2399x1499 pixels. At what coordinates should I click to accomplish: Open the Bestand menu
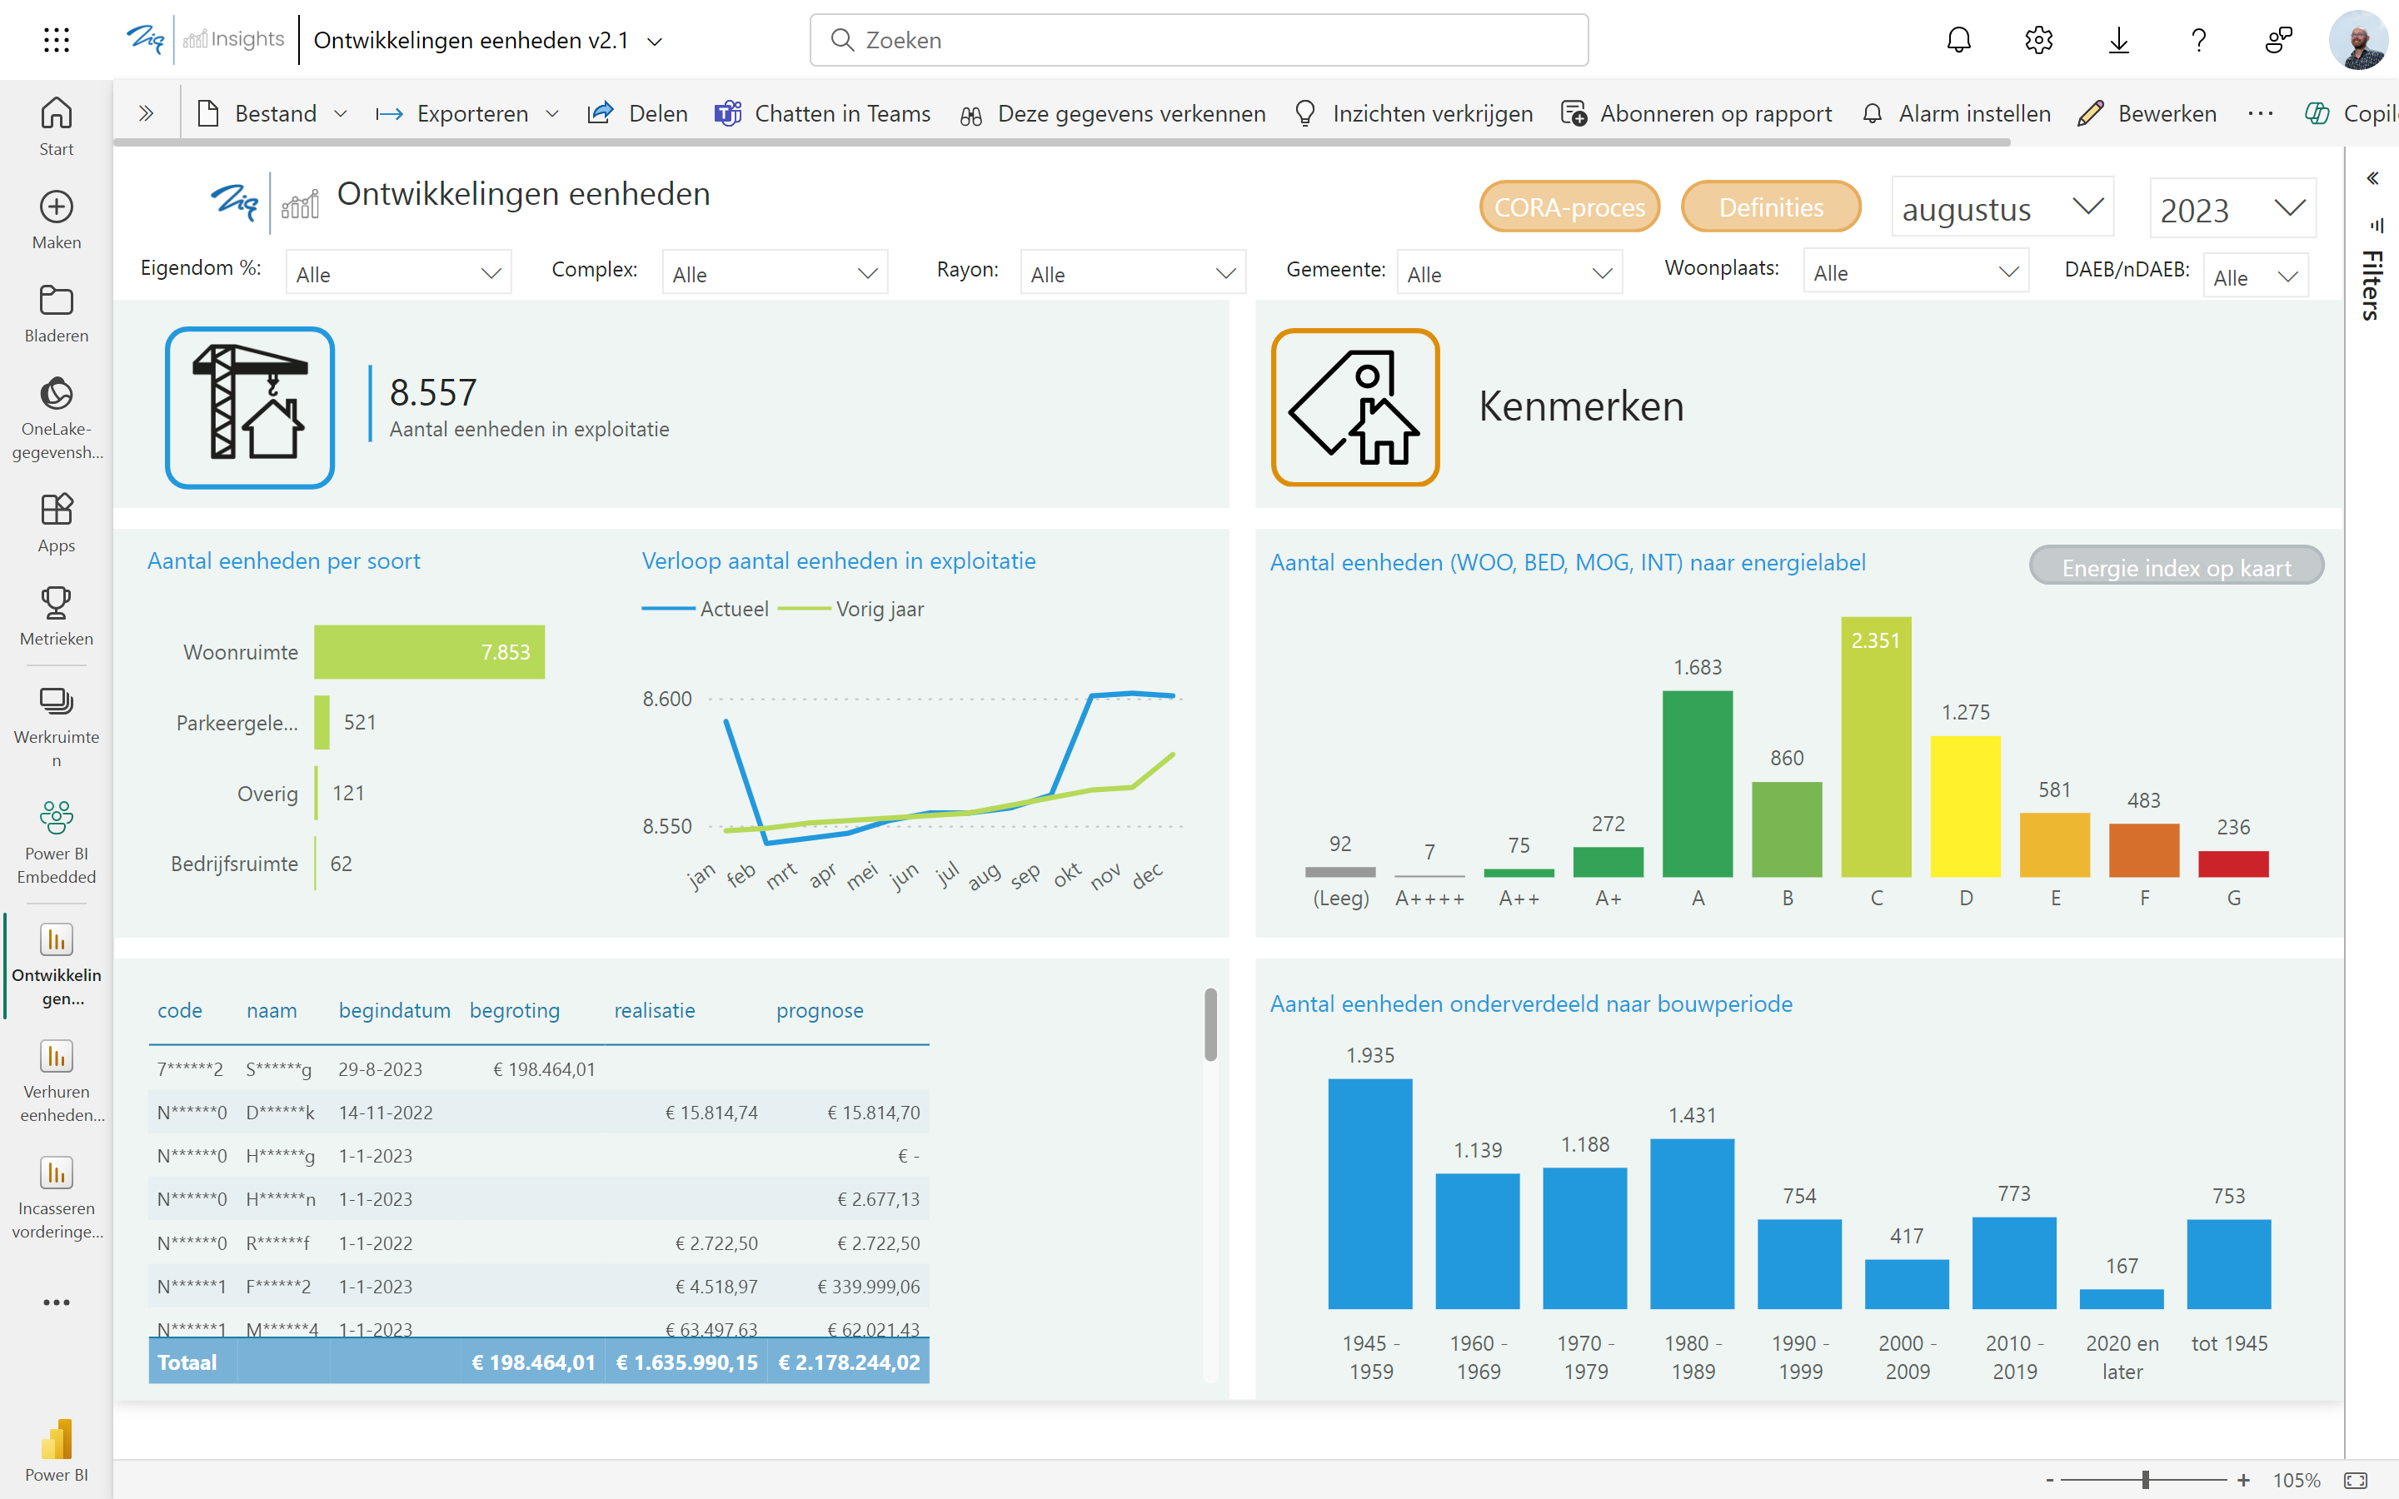(272, 113)
